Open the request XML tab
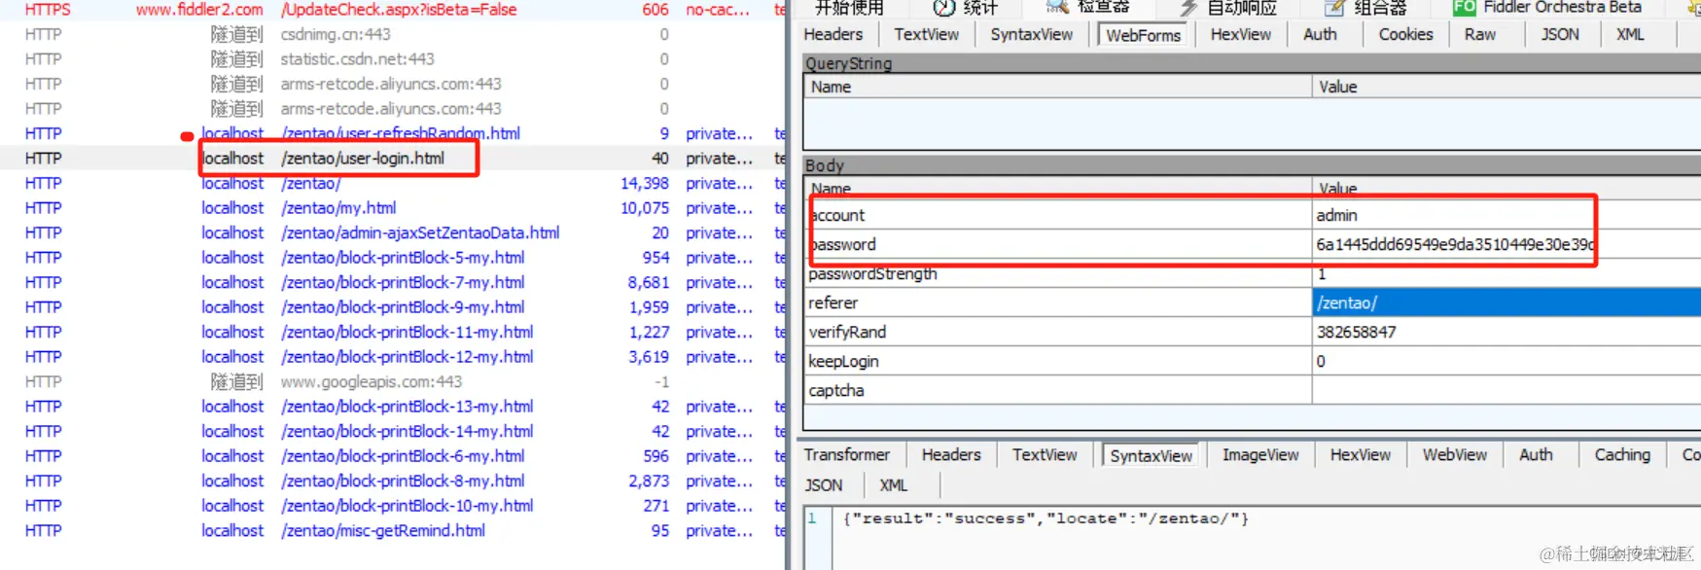 point(1630,34)
